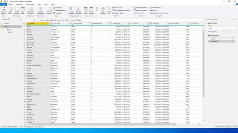Switch to the Add Column tab
The width and height of the screenshot is (238, 133).
(30, 4)
